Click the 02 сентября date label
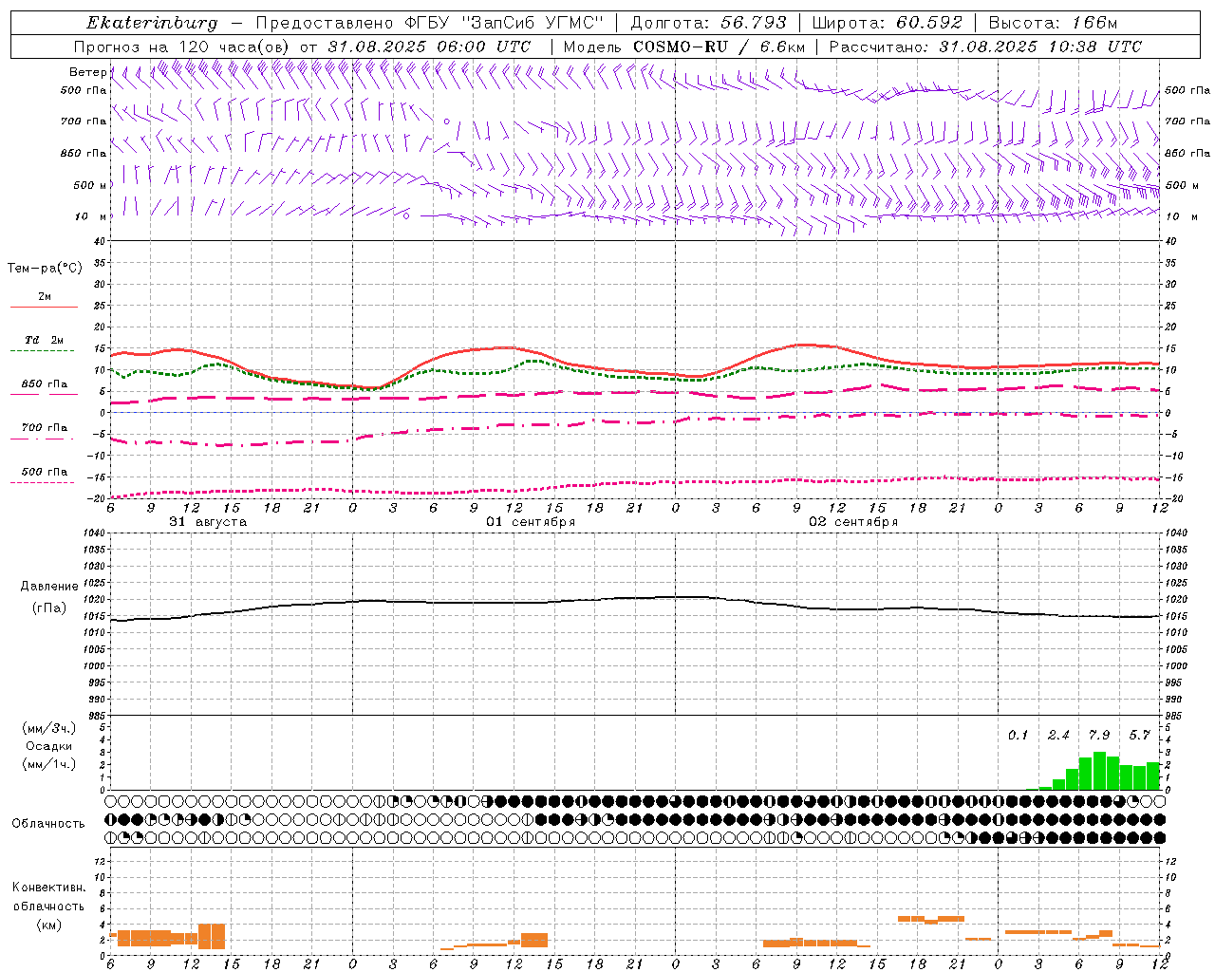This screenshot has width=1215, height=972. pyautogui.click(x=853, y=522)
